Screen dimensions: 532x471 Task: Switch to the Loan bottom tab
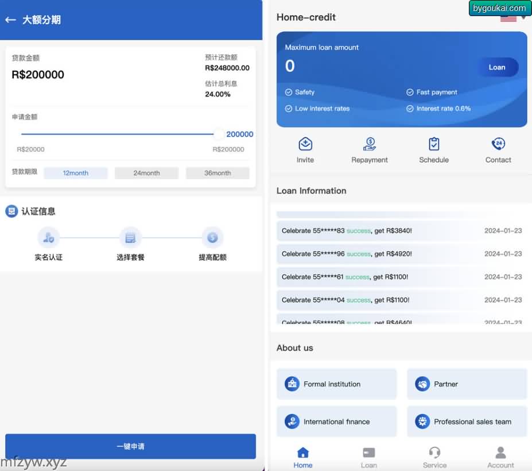pos(369,458)
